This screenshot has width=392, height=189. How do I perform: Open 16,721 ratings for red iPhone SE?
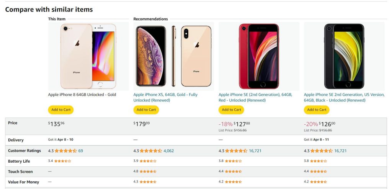click(x=255, y=151)
